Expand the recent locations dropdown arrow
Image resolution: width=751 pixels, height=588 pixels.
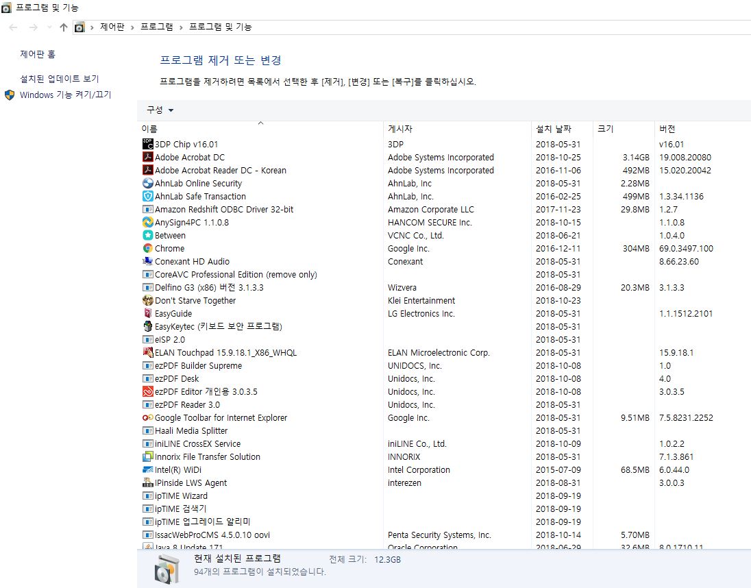[49, 27]
